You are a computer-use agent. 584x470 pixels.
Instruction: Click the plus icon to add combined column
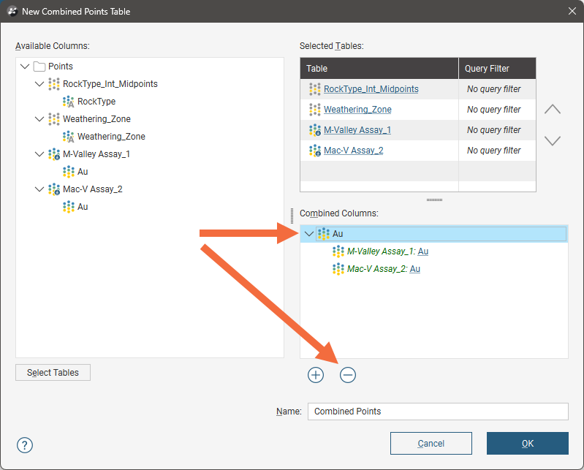pos(316,375)
